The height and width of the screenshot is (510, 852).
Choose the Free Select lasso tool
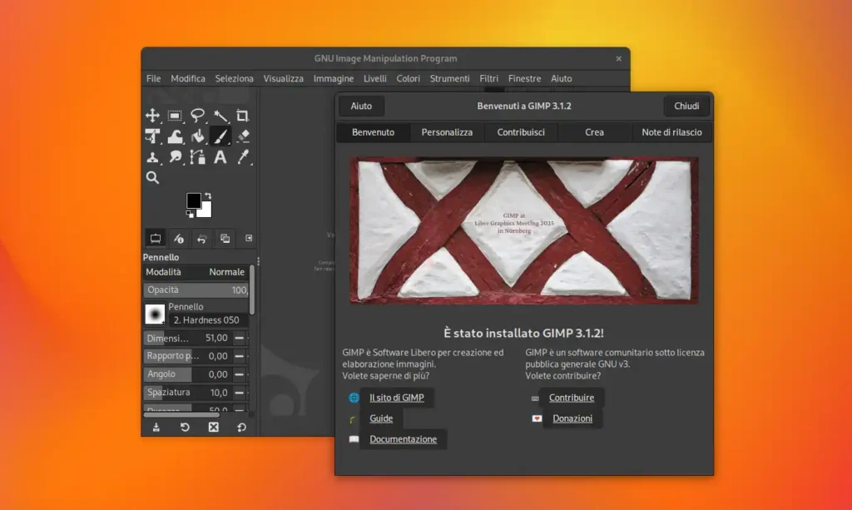(198, 116)
